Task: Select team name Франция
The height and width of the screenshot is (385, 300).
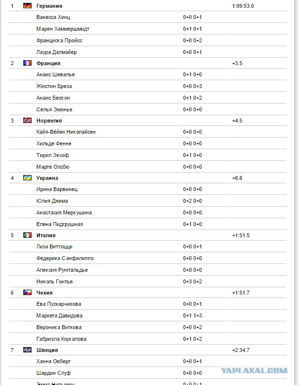Action: pos(48,63)
